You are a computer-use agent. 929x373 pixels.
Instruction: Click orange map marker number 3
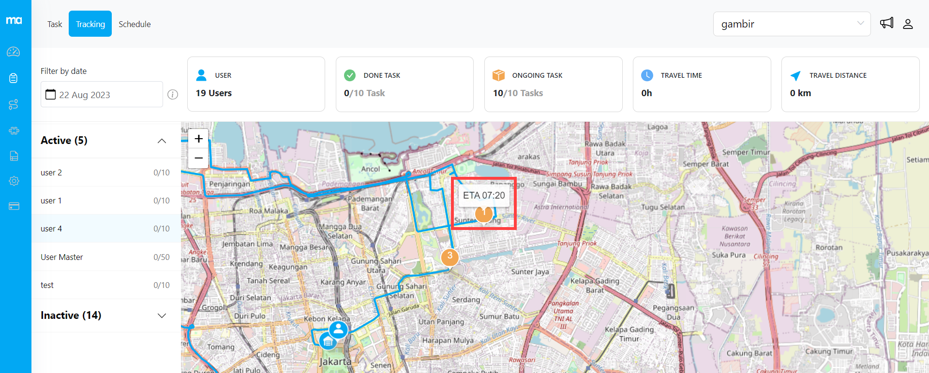coord(450,257)
